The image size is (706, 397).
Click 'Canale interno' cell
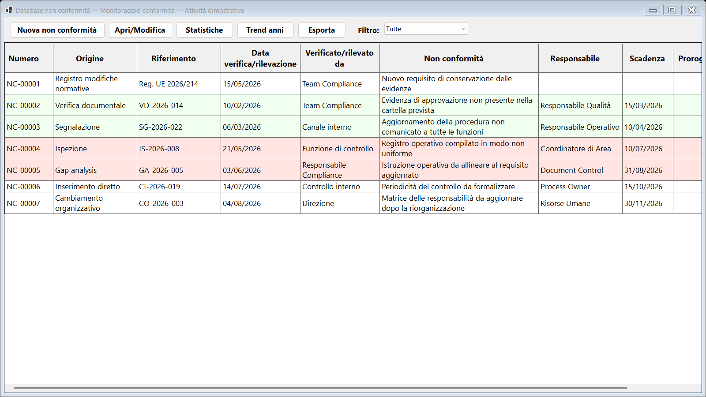pyautogui.click(x=340, y=127)
